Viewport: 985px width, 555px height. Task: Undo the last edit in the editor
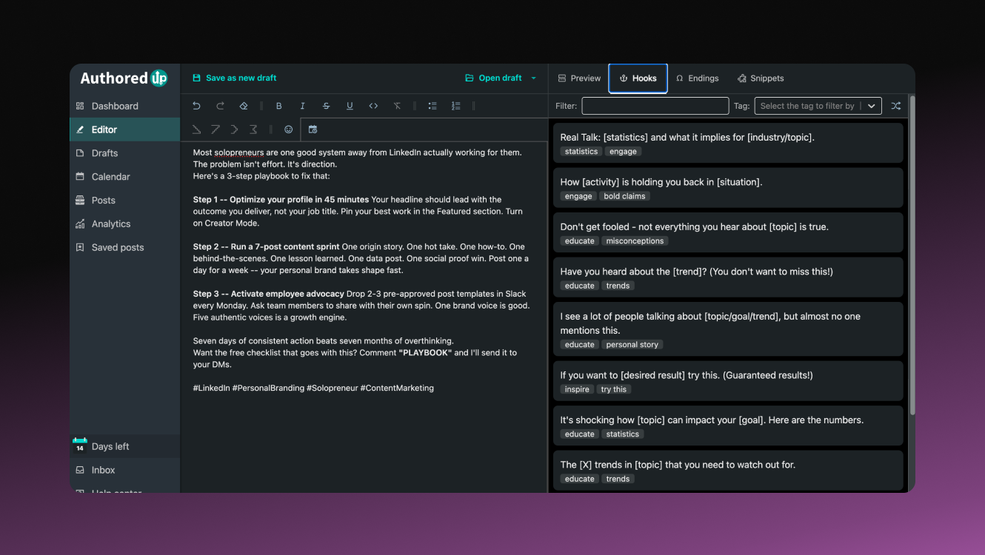(196, 106)
